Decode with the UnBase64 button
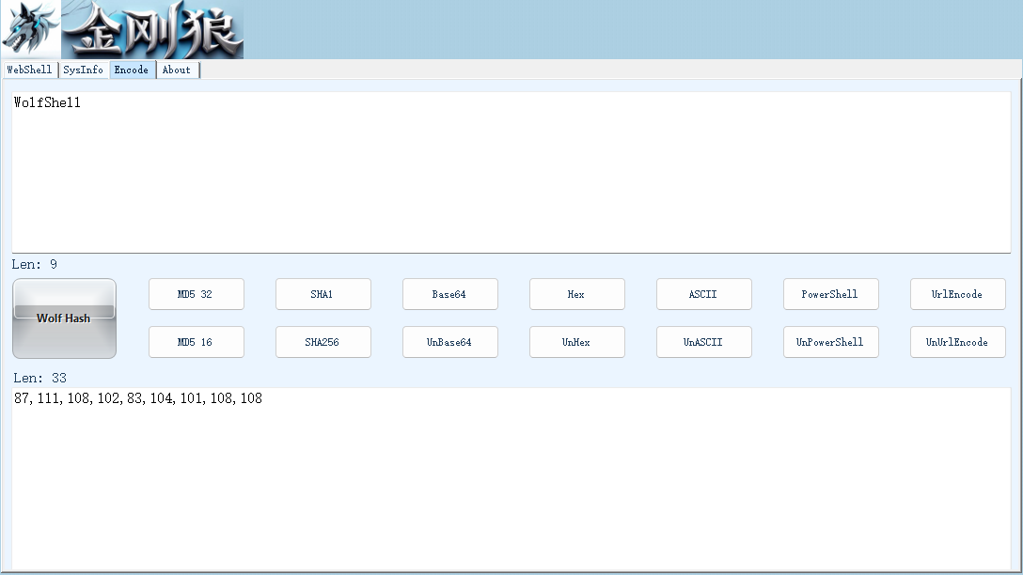This screenshot has height=575, width=1023. [450, 342]
